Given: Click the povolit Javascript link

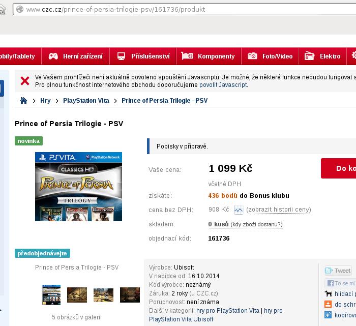Looking at the screenshot, I should (x=223, y=85).
